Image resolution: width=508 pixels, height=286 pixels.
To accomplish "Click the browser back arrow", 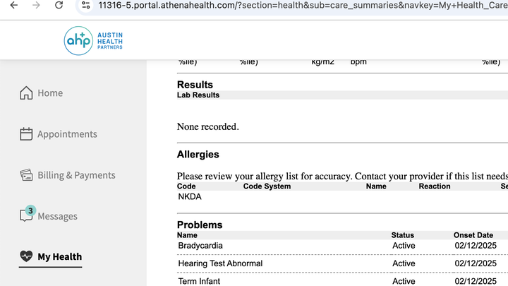I will [x=13, y=5].
